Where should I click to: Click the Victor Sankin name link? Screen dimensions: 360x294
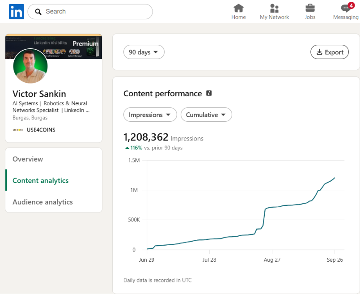39,94
